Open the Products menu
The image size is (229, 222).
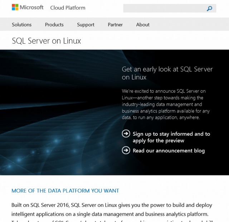tap(54, 25)
